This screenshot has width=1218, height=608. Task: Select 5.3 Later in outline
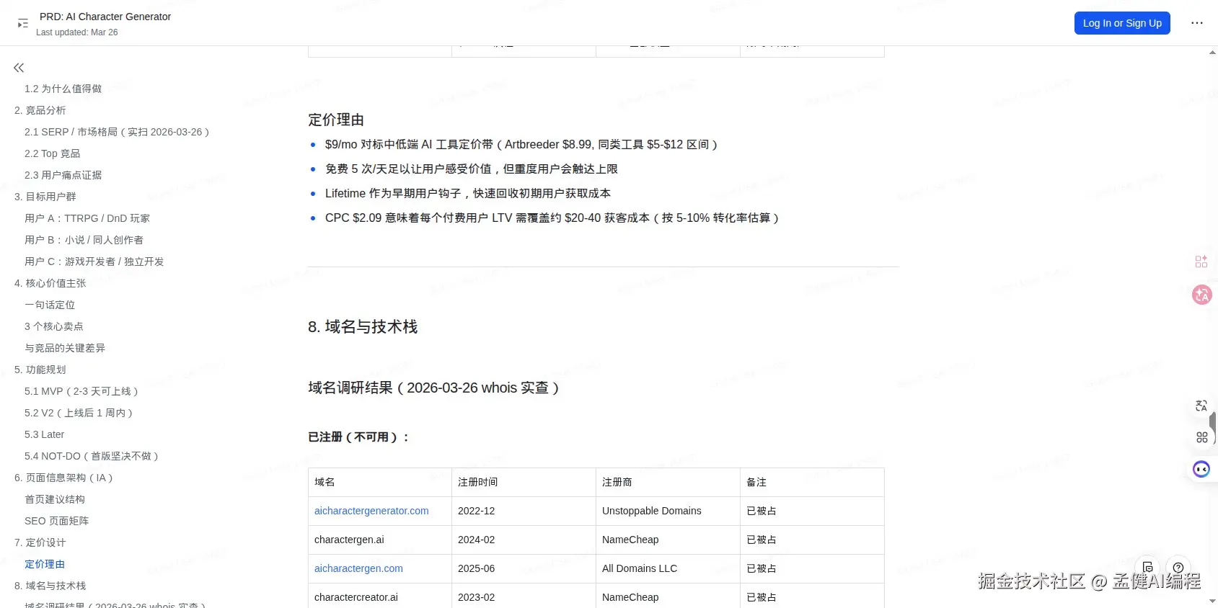click(x=45, y=434)
